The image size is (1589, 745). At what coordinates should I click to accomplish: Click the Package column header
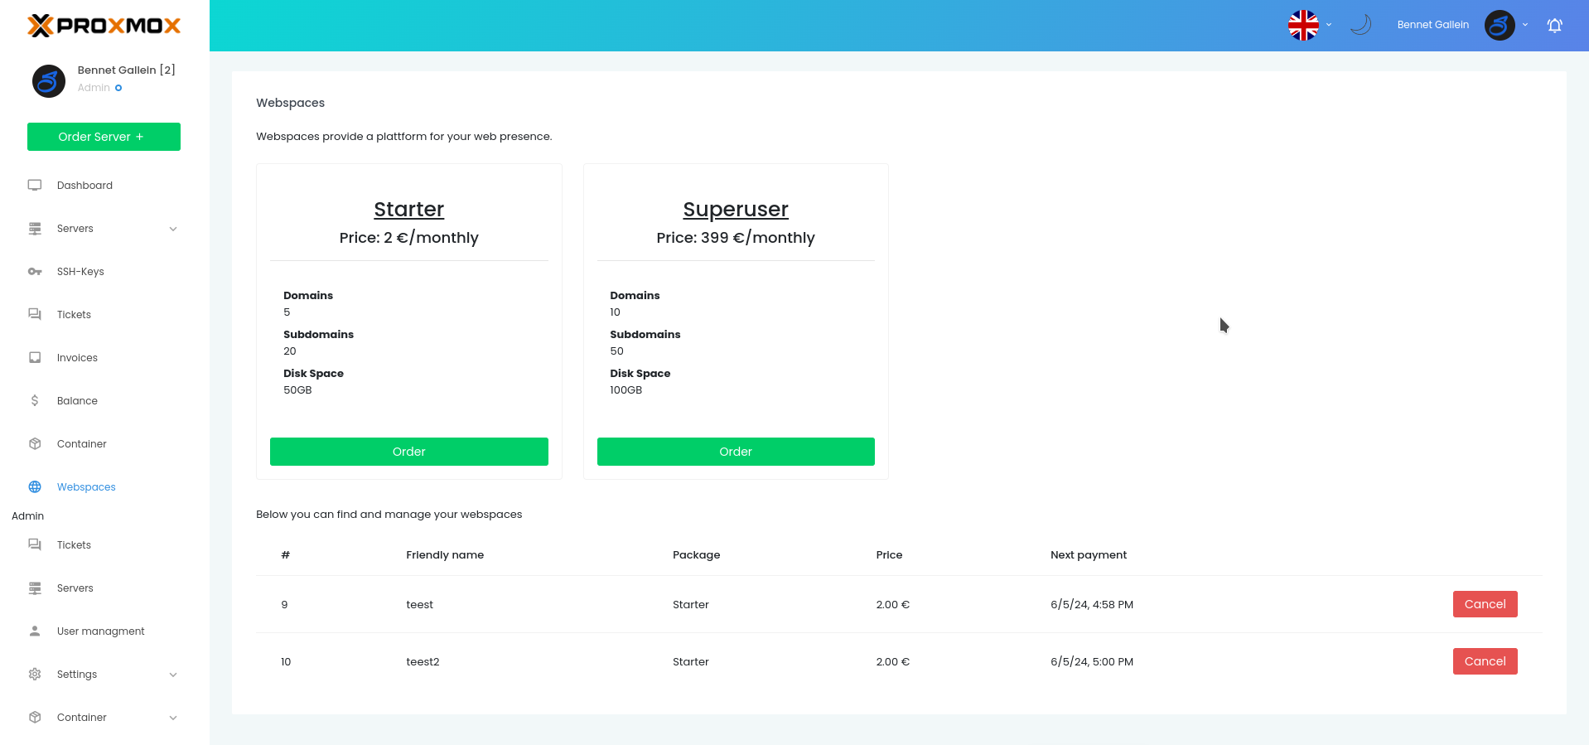696,555
